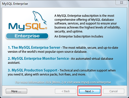The height and width of the screenshot is (98, 129).
Task: Click 'you need it, along with service packs' line
Action: click(47, 74)
